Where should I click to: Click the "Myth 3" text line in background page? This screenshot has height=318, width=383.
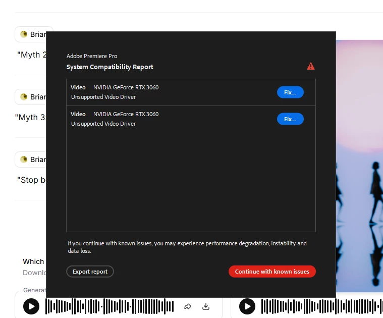click(x=30, y=117)
